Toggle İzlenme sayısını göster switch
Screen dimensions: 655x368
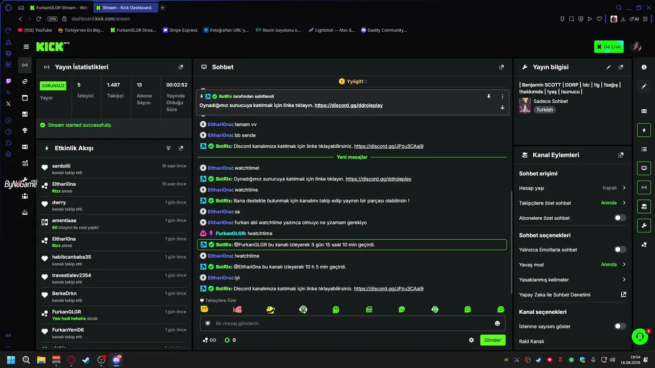[x=620, y=326]
